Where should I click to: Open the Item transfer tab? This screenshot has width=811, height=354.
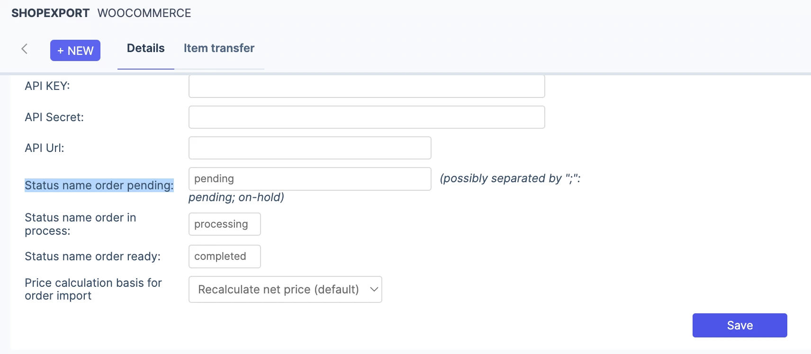coord(219,48)
